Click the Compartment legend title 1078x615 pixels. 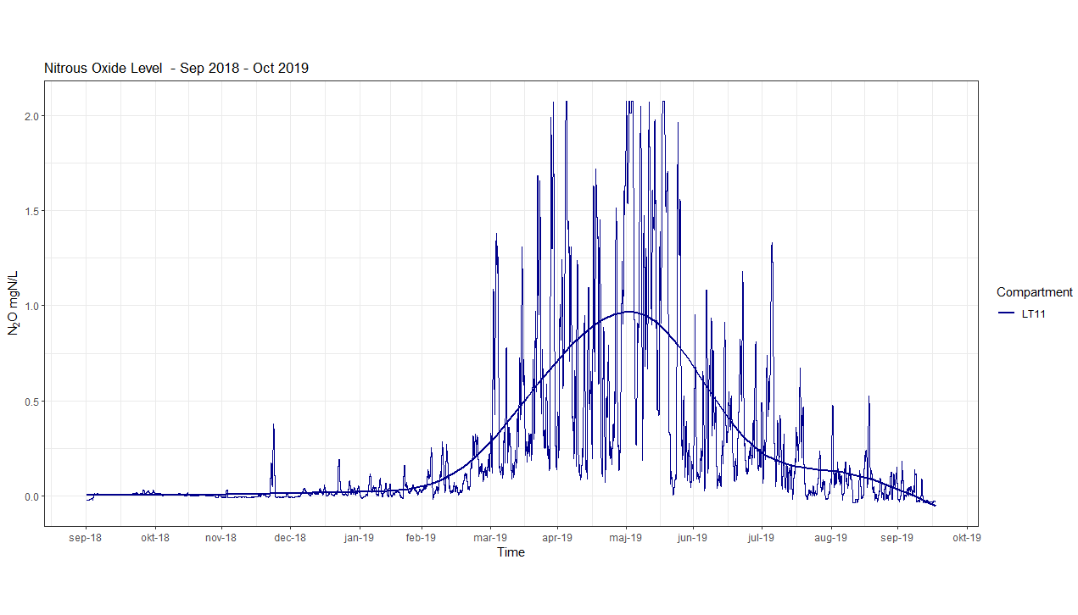[1034, 292]
